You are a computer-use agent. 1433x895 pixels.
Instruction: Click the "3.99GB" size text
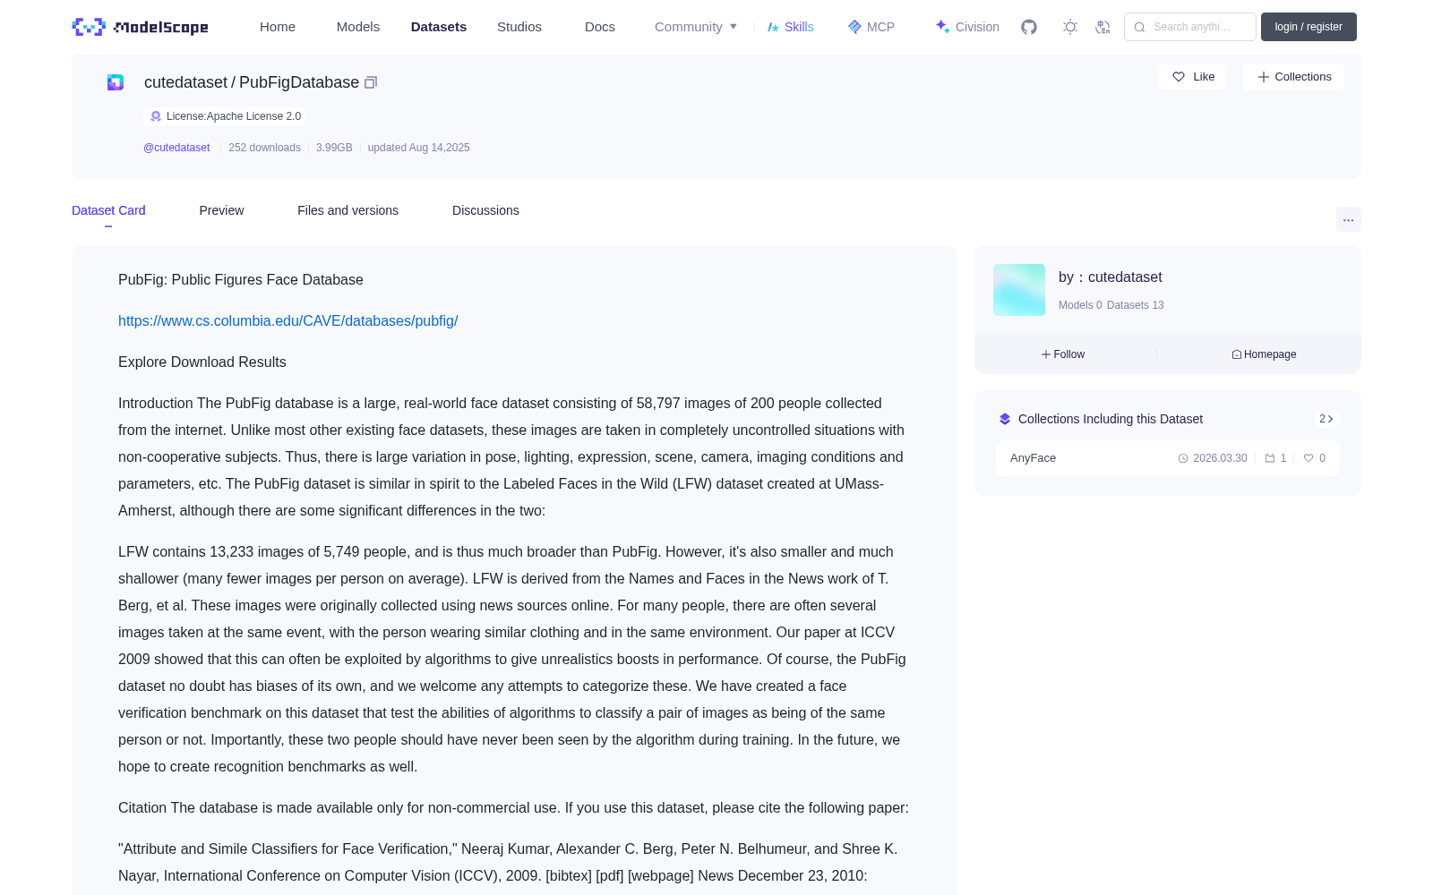(x=334, y=148)
